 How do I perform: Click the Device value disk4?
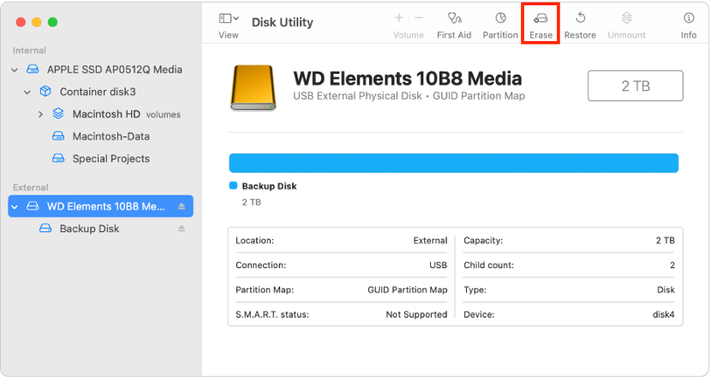(x=663, y=314)
